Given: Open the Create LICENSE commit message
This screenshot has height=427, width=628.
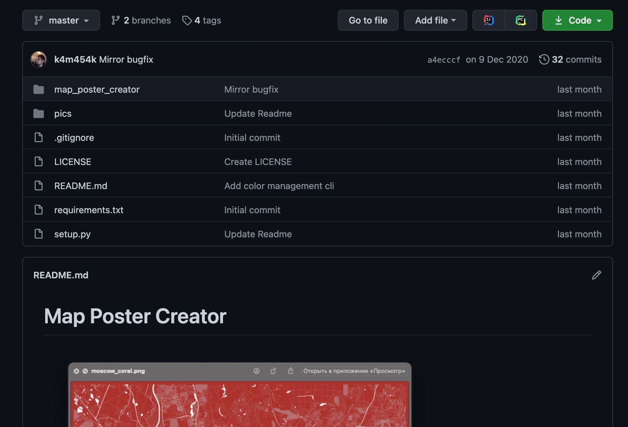Looking at the screenshot, I should point(258,162).
